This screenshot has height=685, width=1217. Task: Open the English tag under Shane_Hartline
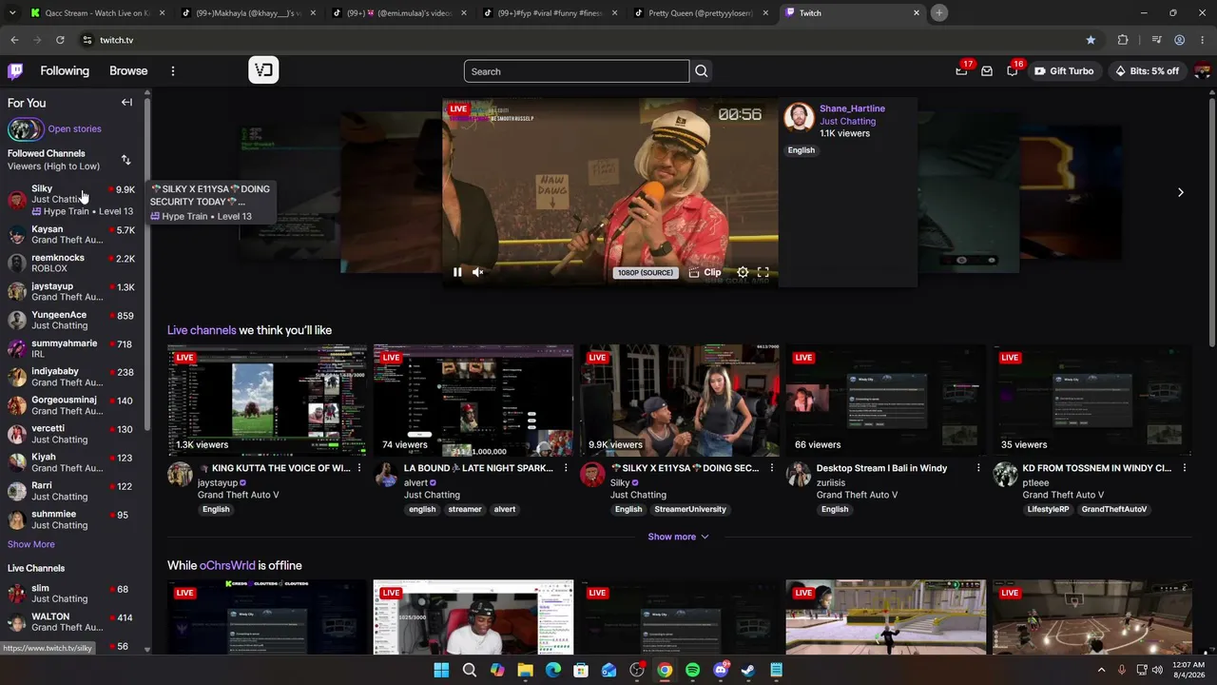pyautogui.click(x=801, y=150)
